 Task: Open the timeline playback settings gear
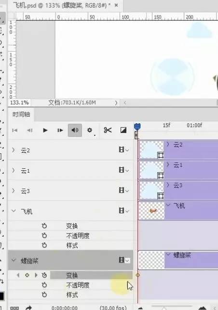pyautogui.click(x=90, y=130)
